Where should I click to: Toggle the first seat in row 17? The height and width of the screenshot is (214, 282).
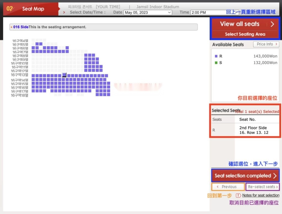click(33, 91)
